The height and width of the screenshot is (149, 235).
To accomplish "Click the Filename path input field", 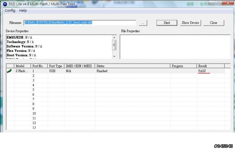I will [x=80, y=23].
